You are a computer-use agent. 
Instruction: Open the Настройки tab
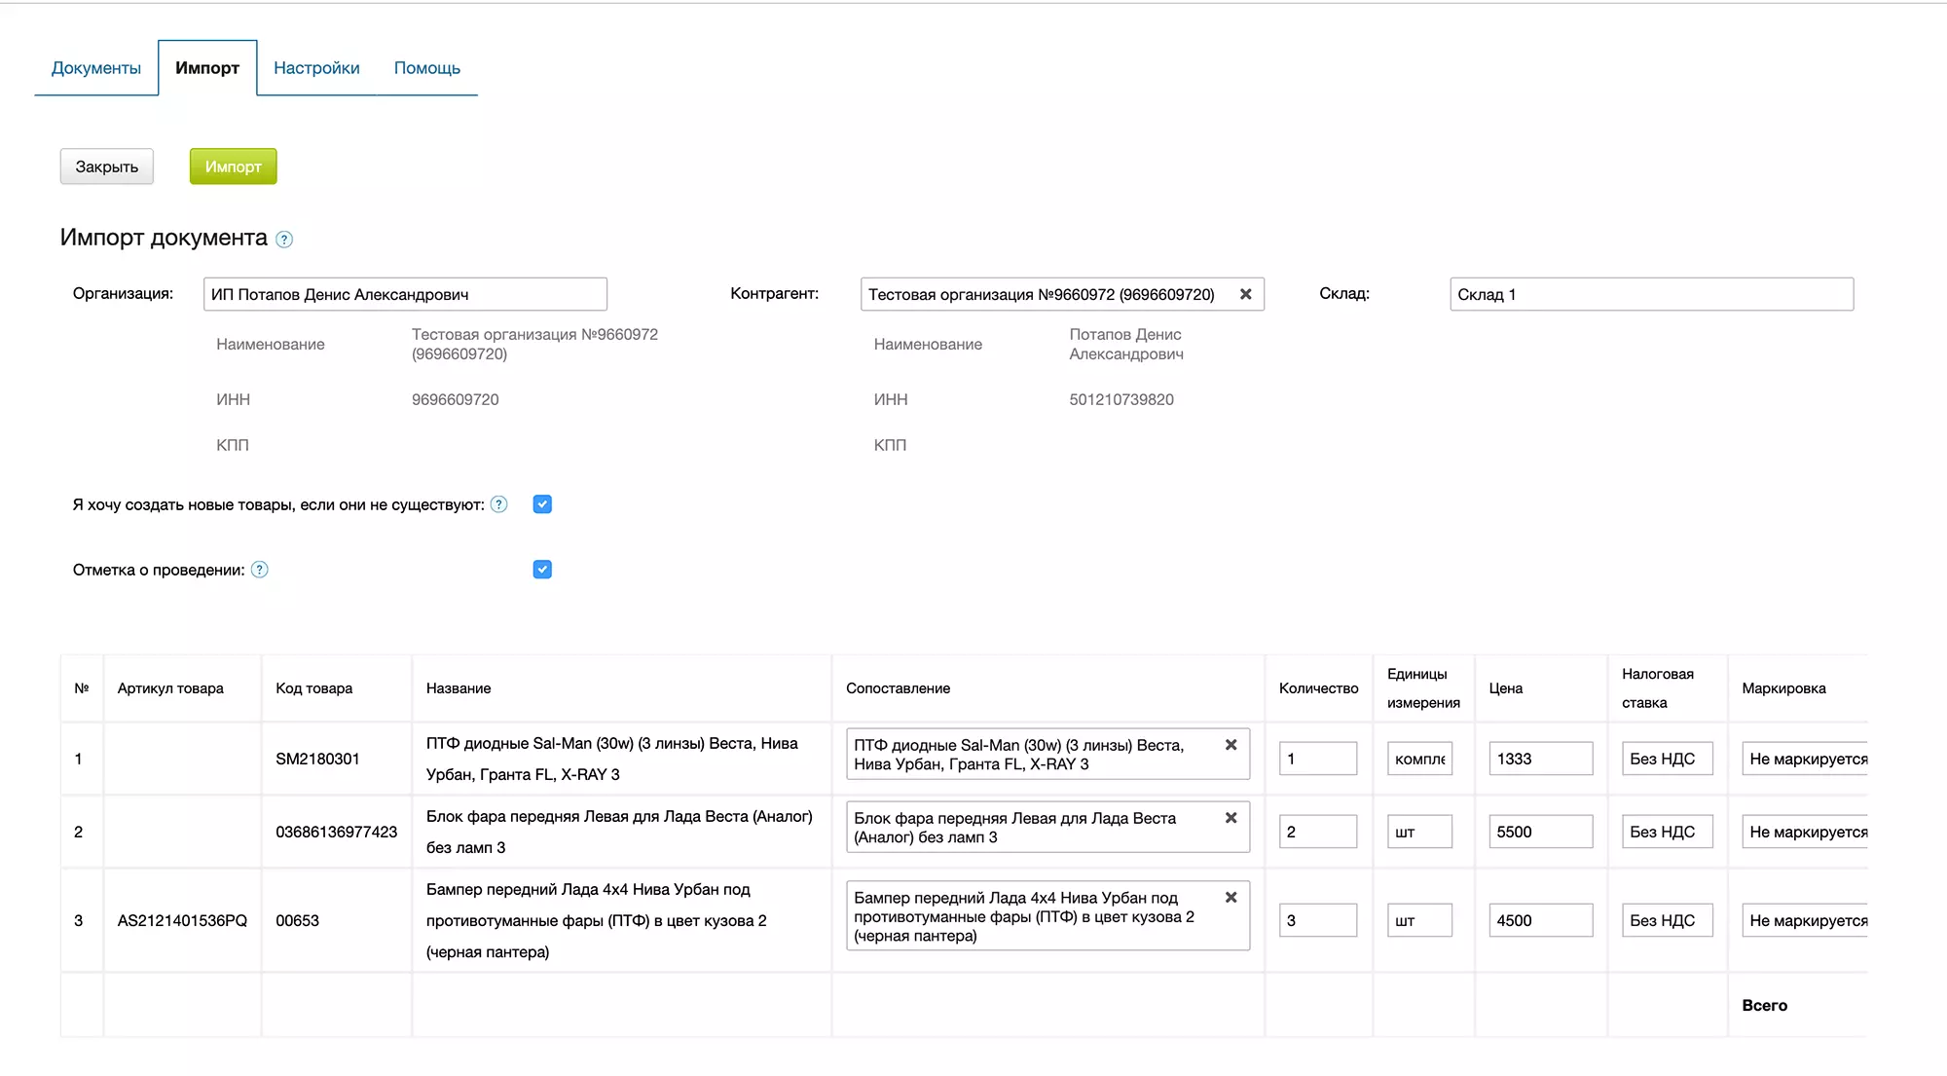(316, 68)
